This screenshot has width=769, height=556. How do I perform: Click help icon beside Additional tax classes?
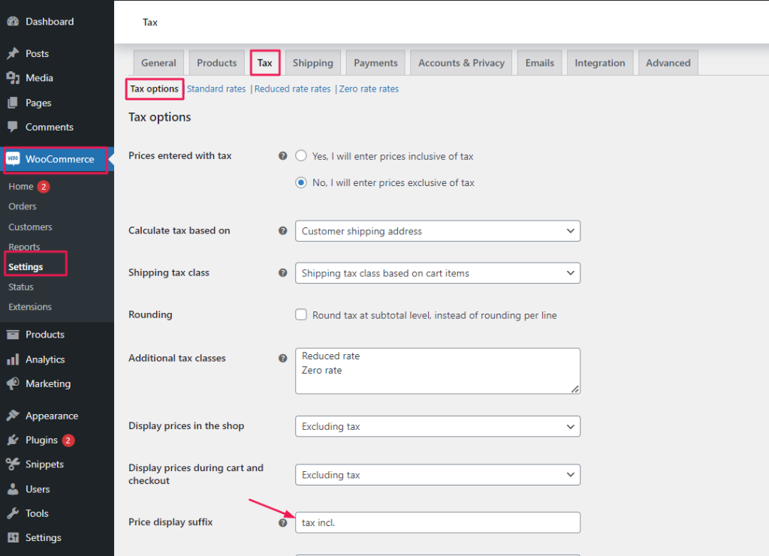coord(283,358)
